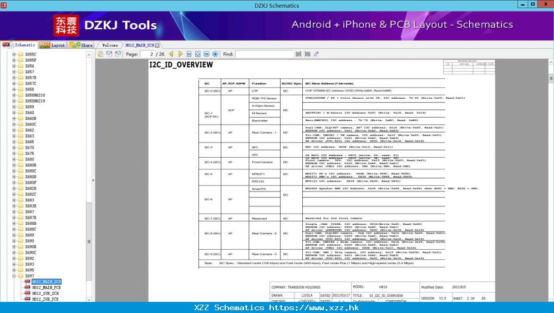Expand the X660B folder node
The width and height of the screenshot is (554, 313).
tap(14, 118)
